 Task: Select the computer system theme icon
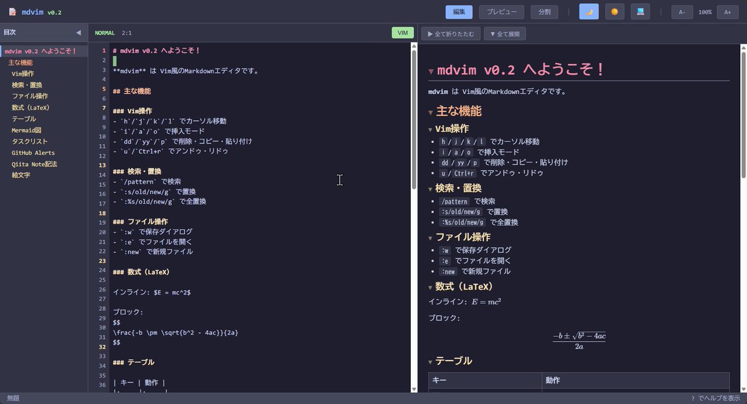(640, 12)
